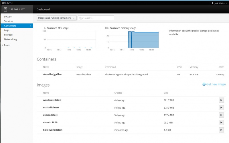Click the user icon beside Jack Wallen
The height and width of the screenshot is (143, 229).
pyautogui.click(x=213, y=3)
